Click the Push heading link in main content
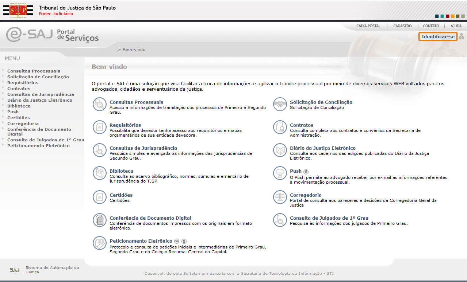The width and height of the screenshot is (467, 282). click(x=296, y=171)
